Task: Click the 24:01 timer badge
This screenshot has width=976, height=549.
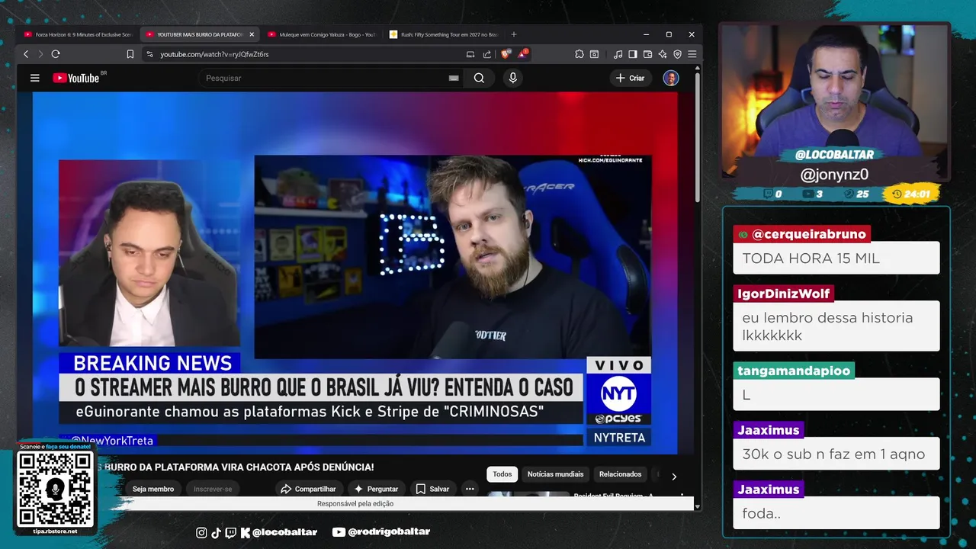Action: click(911, 194)
